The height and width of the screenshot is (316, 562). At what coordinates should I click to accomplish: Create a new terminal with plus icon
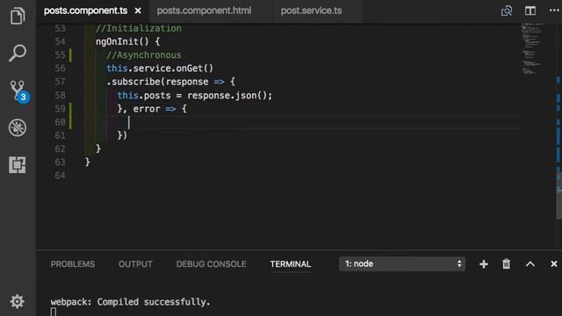coord(484,264)
